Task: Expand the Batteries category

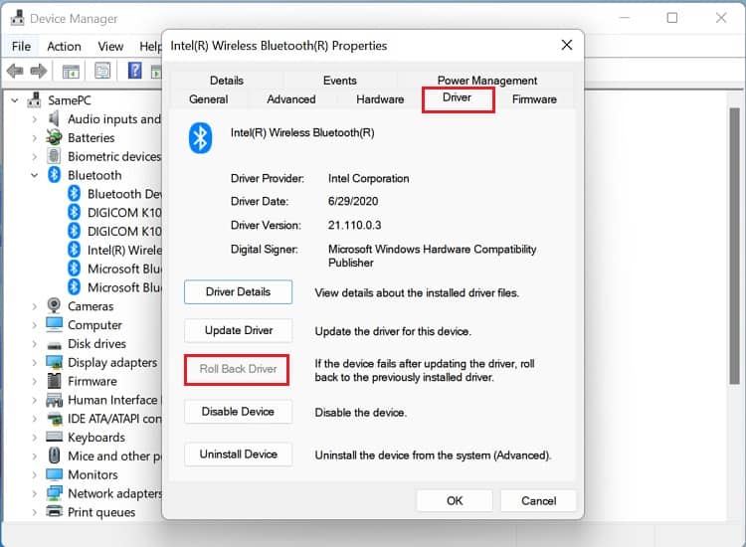Action: point(34,138)
